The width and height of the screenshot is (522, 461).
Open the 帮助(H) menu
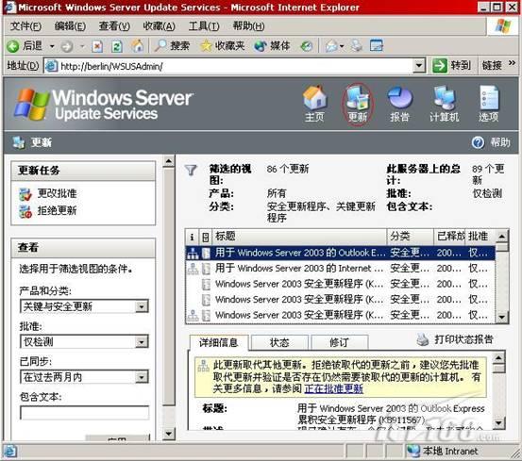[248, 26]
